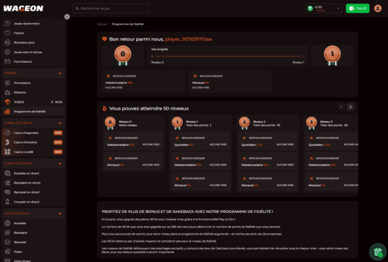Click the 'PROFITEZ DE PLUS DE BONUS' heading
This screenshot has width=388, height=262.
187,212
